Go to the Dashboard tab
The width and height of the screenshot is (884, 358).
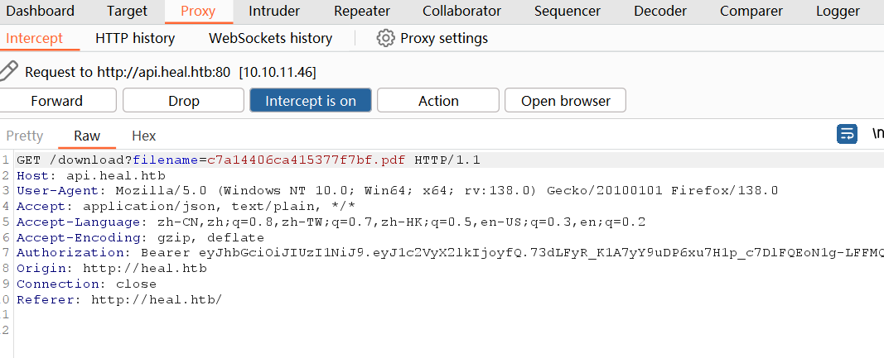[x=40, y=12]
